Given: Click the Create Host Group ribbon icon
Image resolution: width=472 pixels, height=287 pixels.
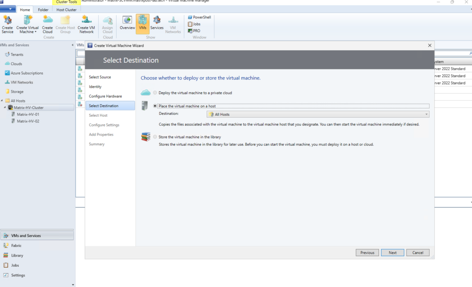Looking at the screenshot, I should (x=65, y=24).
